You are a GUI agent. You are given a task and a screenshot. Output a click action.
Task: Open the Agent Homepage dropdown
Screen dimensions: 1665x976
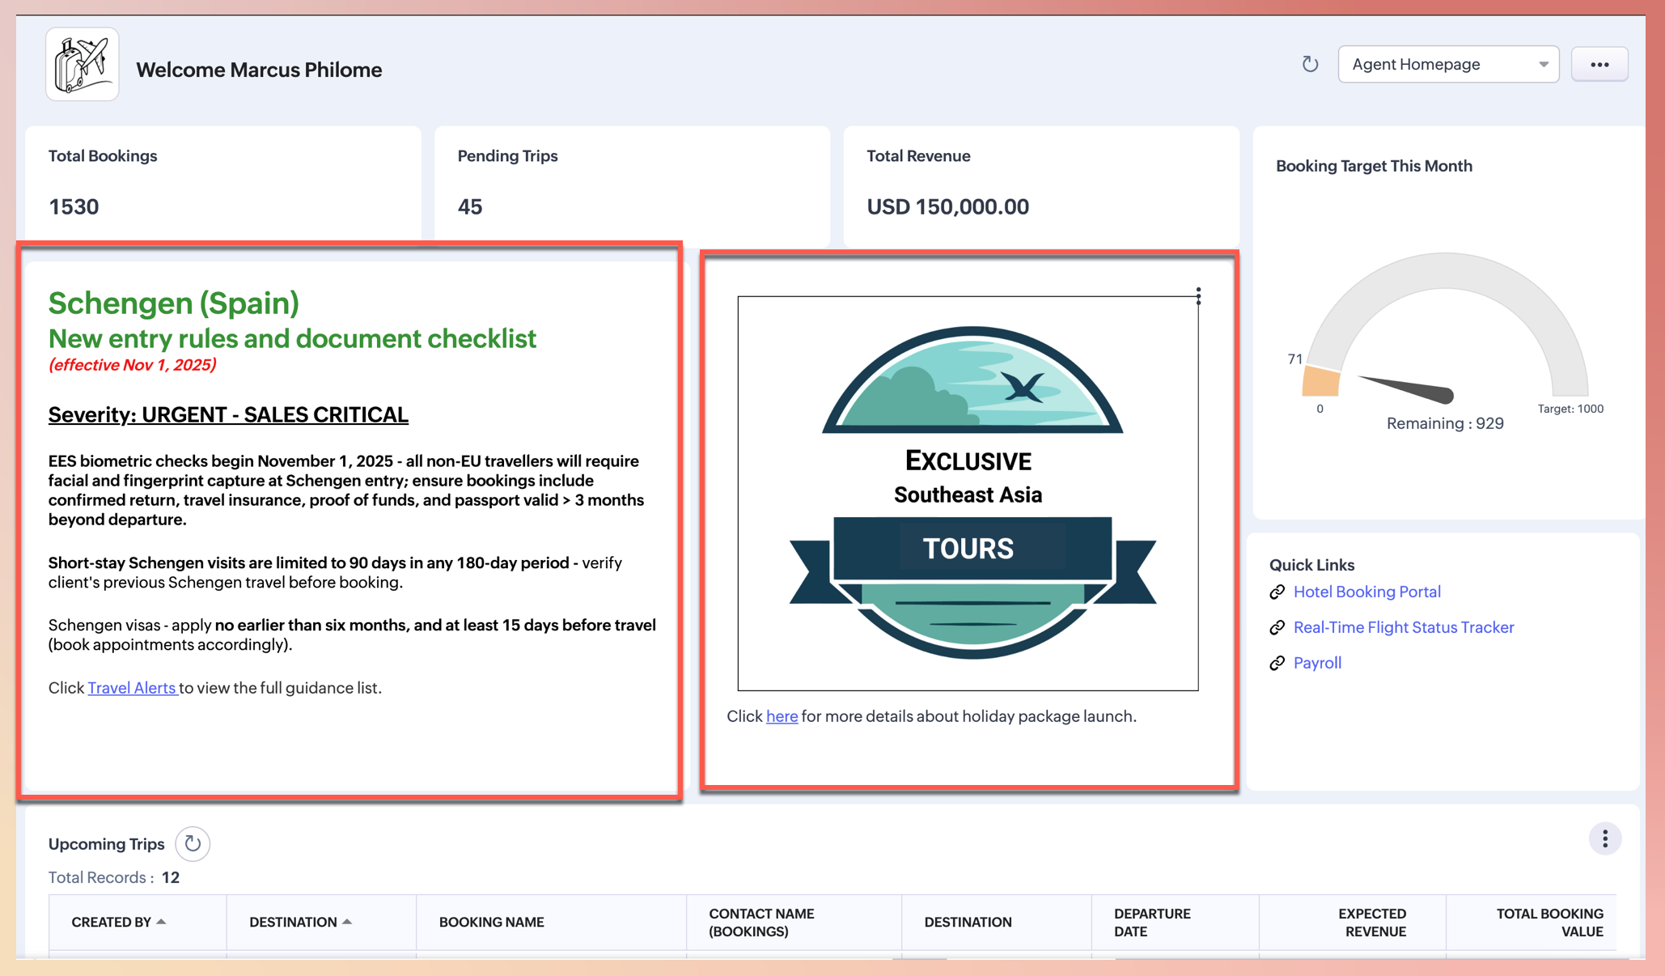1447,65
